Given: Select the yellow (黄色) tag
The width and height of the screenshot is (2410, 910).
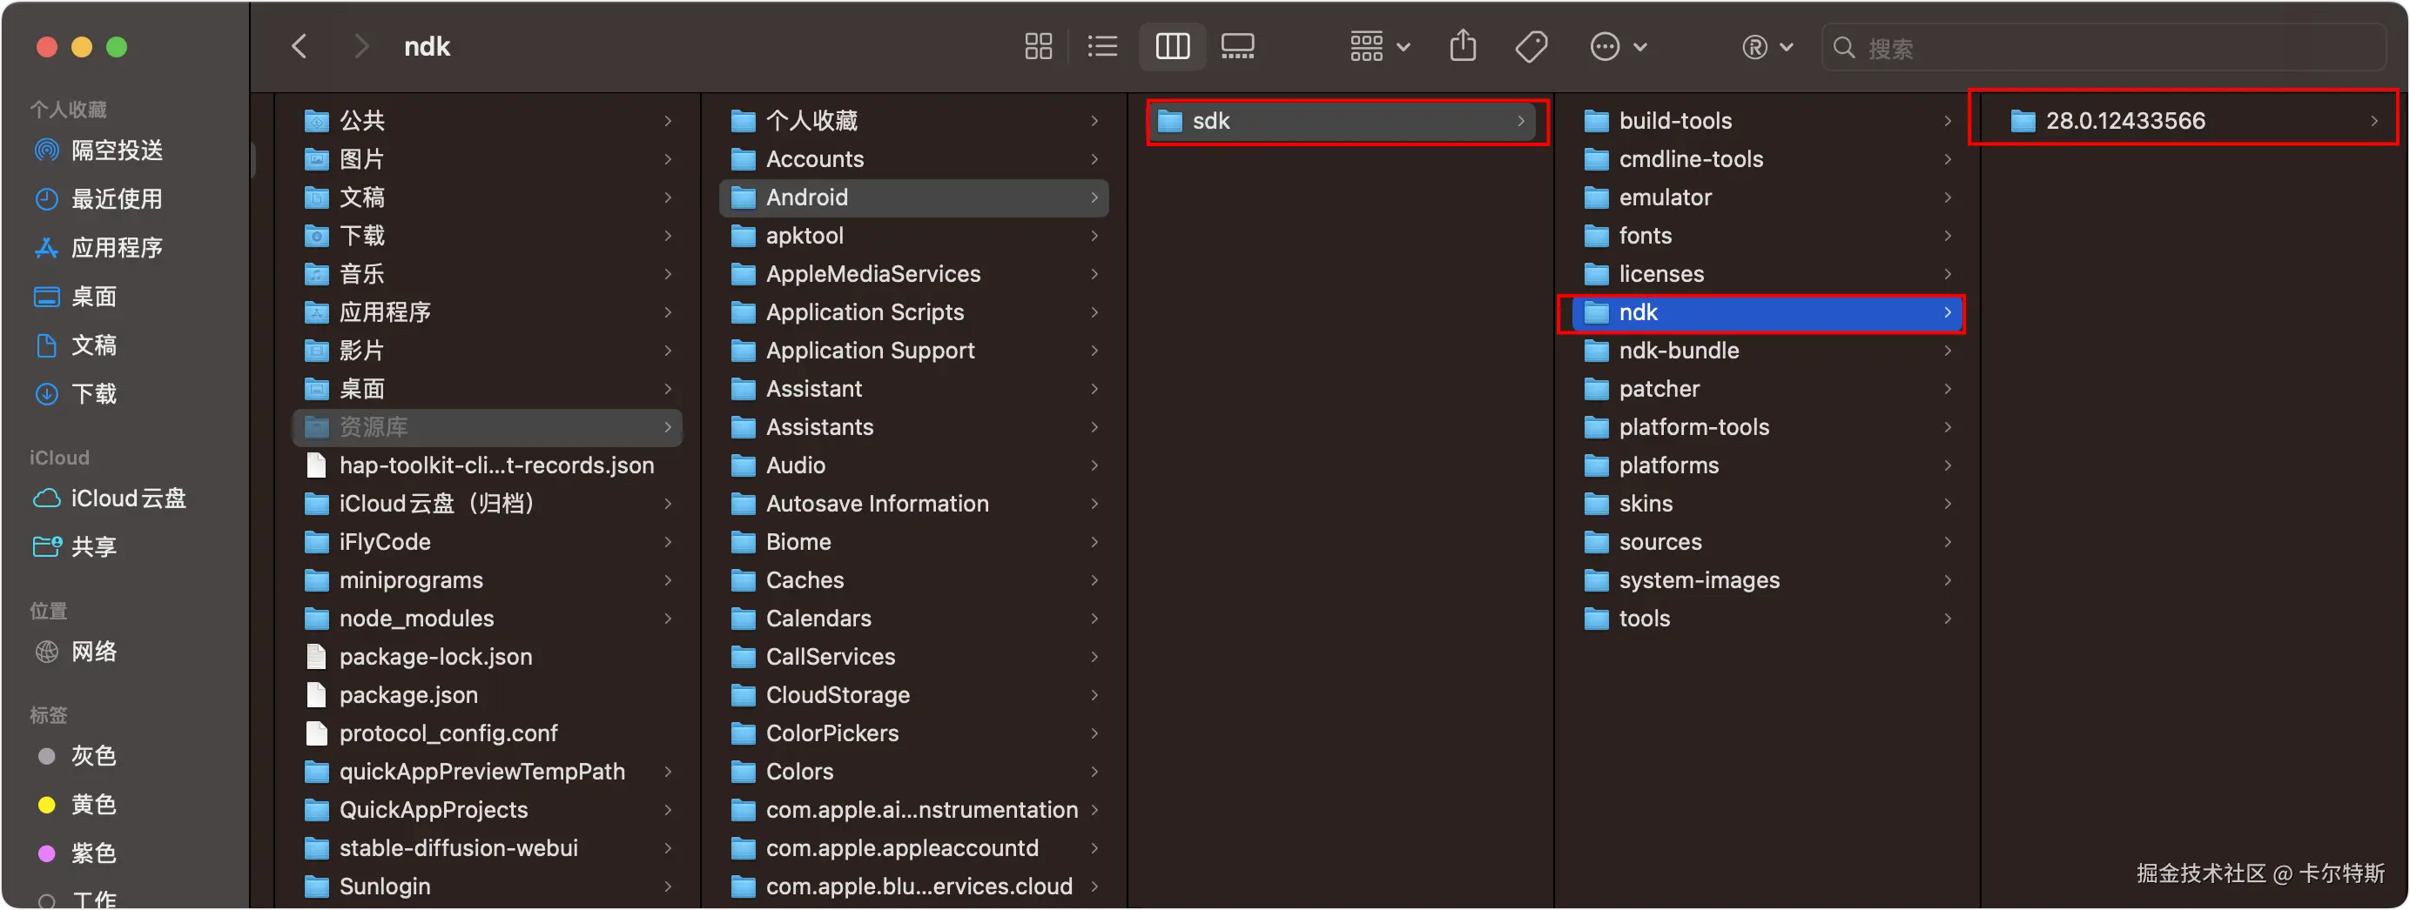Looking at the screenshot, I should pos(75,803).
